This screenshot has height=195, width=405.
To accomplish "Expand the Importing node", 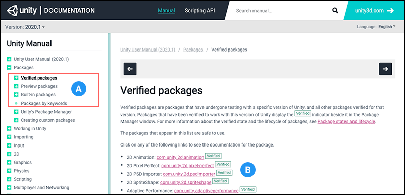I will 9,137.
